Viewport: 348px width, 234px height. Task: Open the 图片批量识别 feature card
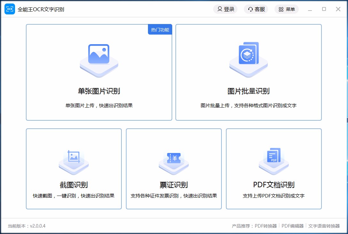248,72
